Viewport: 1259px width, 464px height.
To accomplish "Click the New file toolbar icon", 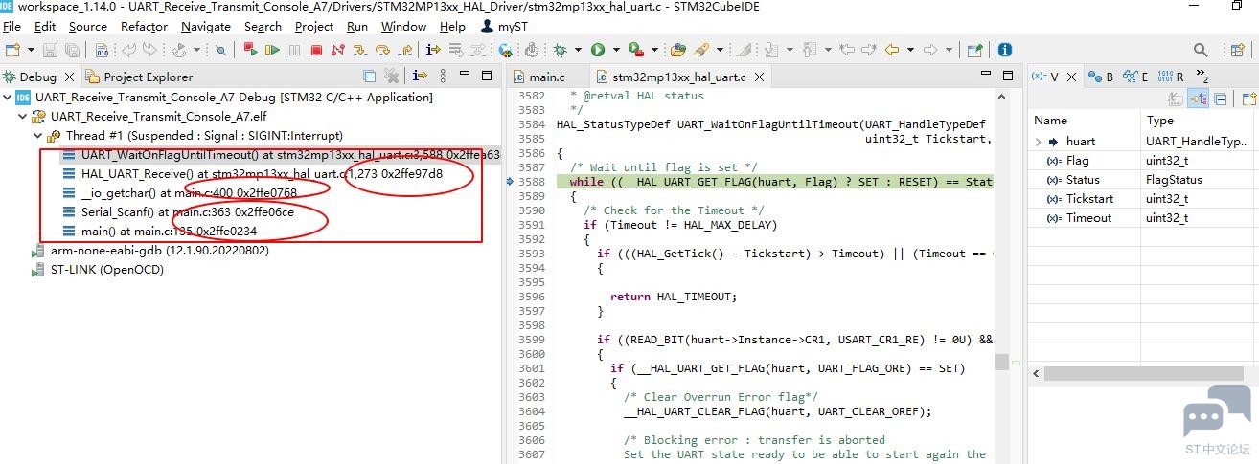I will (12, 49).
